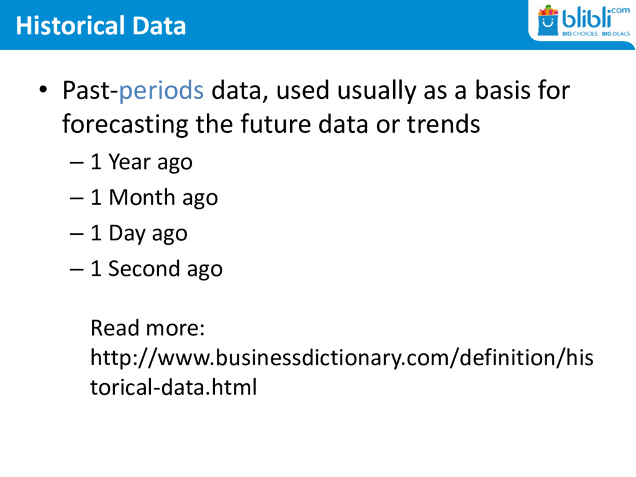Open the blue 'periods' hyperlink
The height and width of the screenshot is (477, 636).
click(161, 90)
